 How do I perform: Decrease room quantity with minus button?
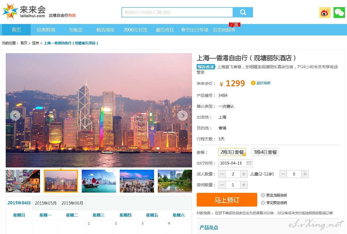pos(222,185)
